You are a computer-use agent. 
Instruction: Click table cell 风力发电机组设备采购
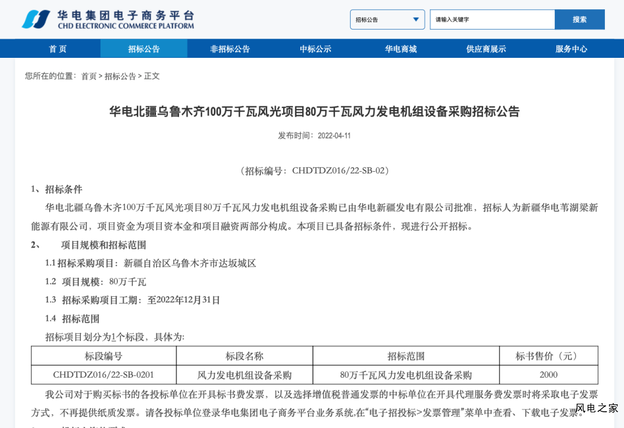[244, 375]
